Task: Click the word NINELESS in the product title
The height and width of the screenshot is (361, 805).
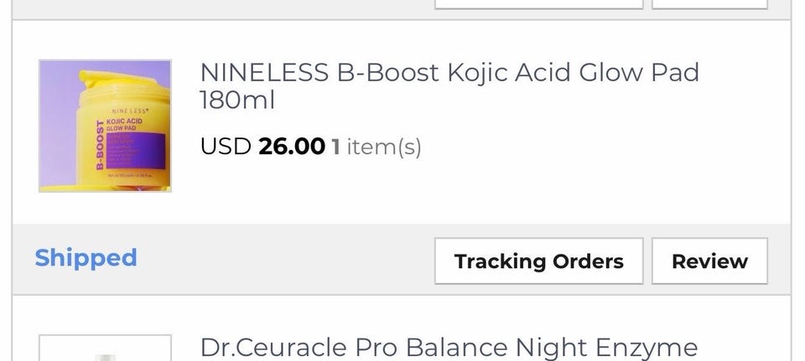Action: pyautogui.click(x=263, y=73)
